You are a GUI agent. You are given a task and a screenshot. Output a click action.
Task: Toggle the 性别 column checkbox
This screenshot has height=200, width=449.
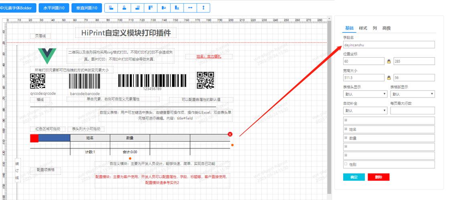coord(346,164)
